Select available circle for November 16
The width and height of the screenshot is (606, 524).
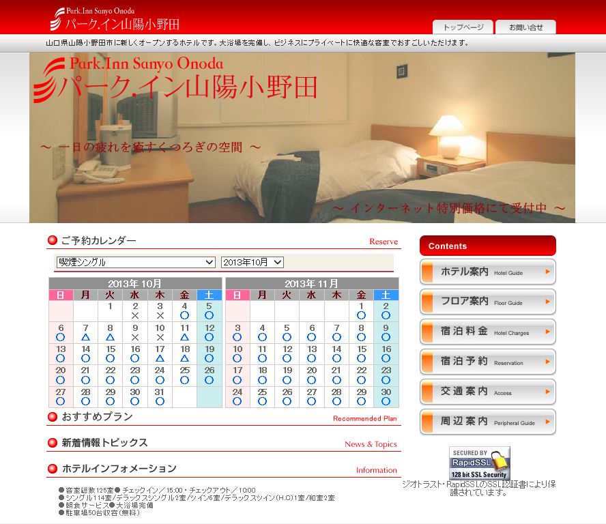386,358
